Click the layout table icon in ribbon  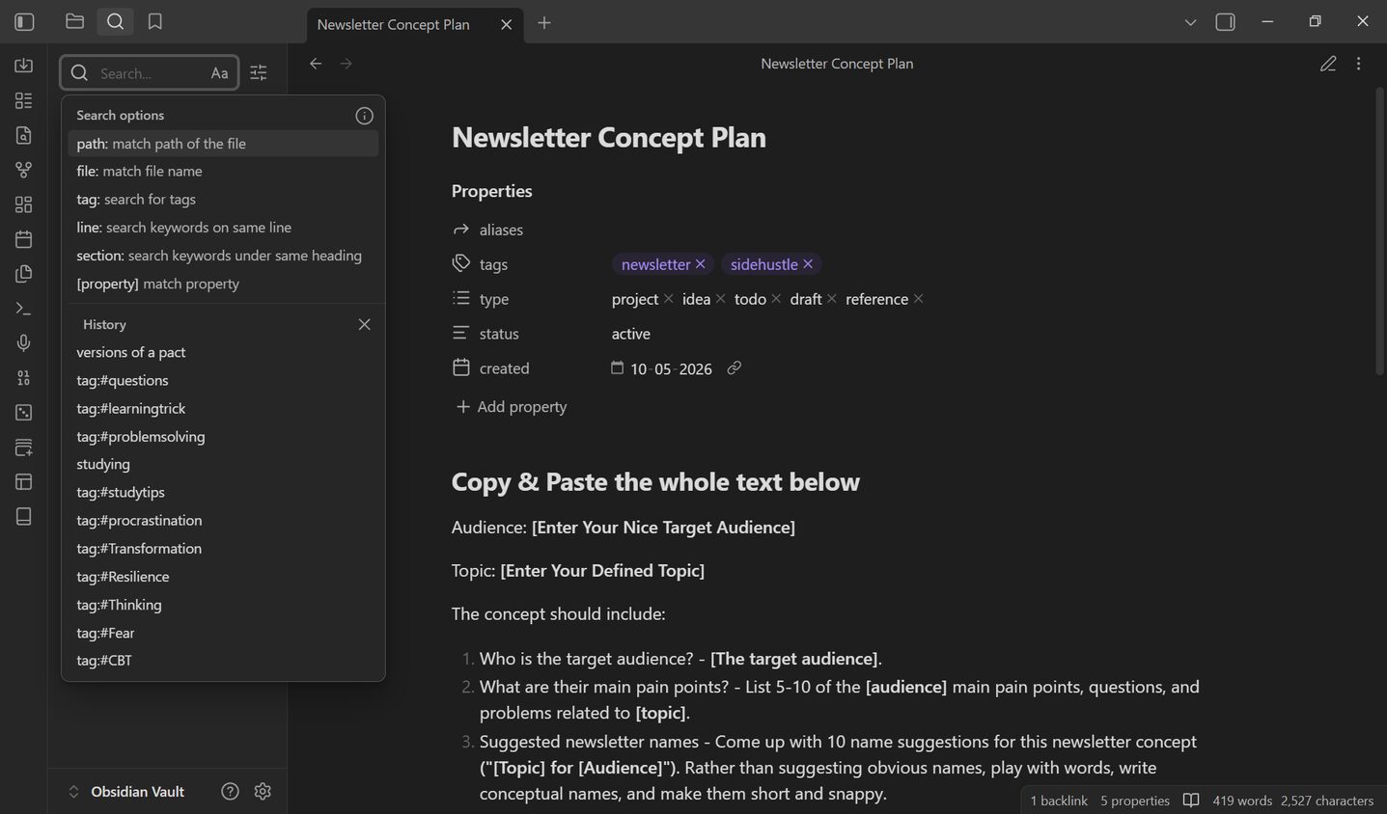[24, 482]
